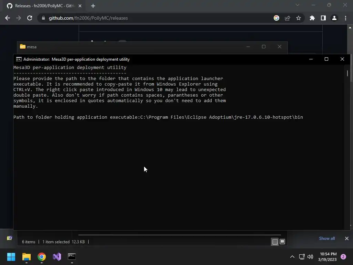Switch Explorer to details view
This screenshot has width=353, height=265.
click(275, 242)
